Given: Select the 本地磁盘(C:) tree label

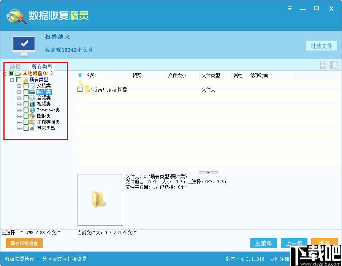Looking at the screenshot, I should coord(38,73).
